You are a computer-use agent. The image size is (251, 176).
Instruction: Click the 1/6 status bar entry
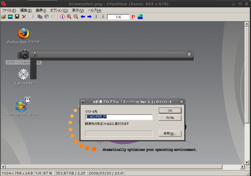tap(38, 173)
